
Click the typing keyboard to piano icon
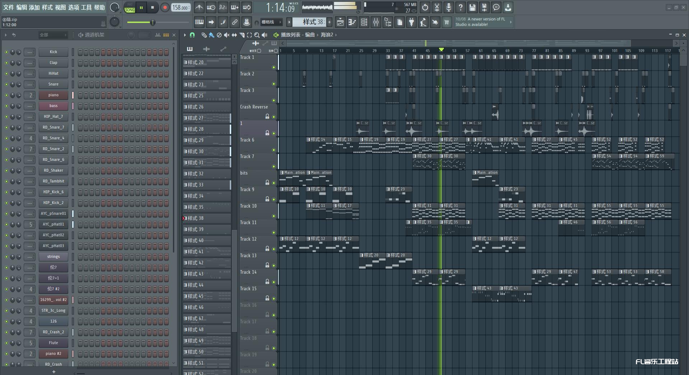[x=199, y=22]
